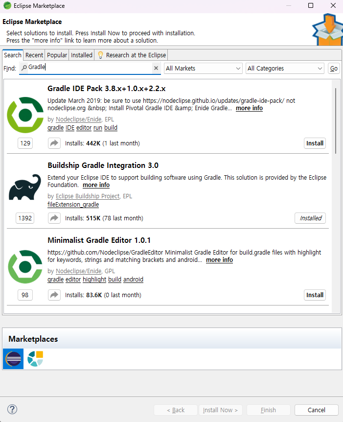Click the android tag link

(133, 280)
